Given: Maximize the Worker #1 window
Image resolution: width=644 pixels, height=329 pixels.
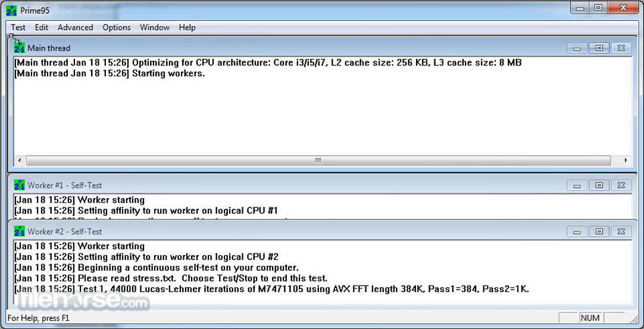Looking at the screenshot, I should [x=599, y=186].
